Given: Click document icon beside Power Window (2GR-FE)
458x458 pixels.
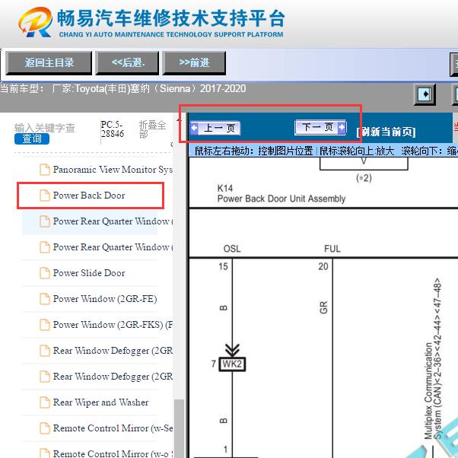Looking at the screenshot, I should [45, 299].
